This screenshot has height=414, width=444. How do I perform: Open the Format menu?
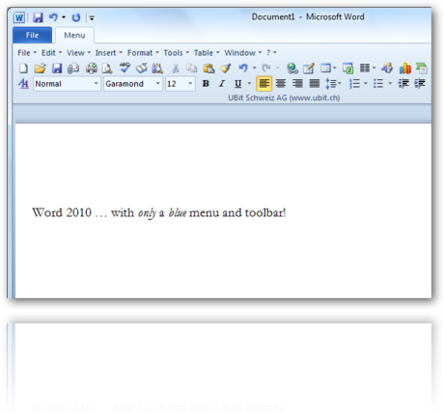click(x=143, y=53)
